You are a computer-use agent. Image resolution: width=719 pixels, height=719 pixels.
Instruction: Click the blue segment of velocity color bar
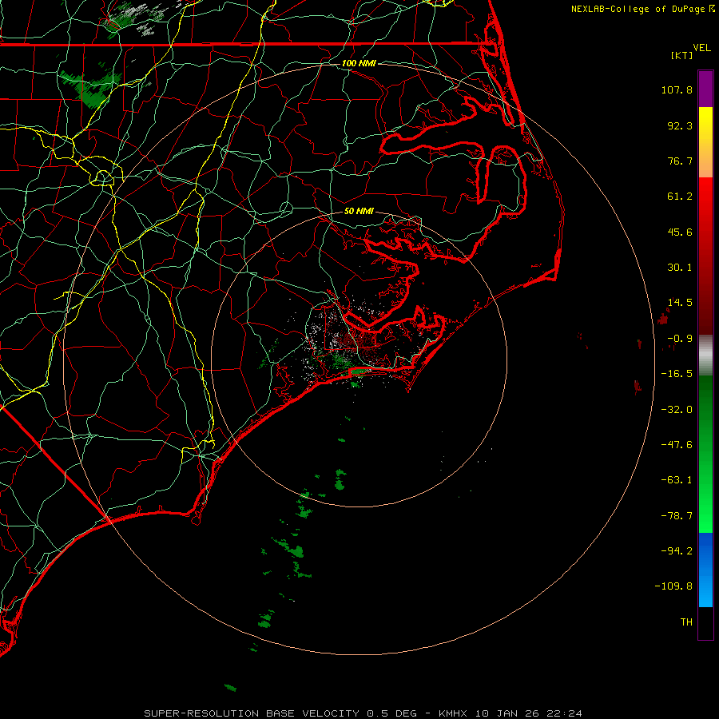click(705, 570)
